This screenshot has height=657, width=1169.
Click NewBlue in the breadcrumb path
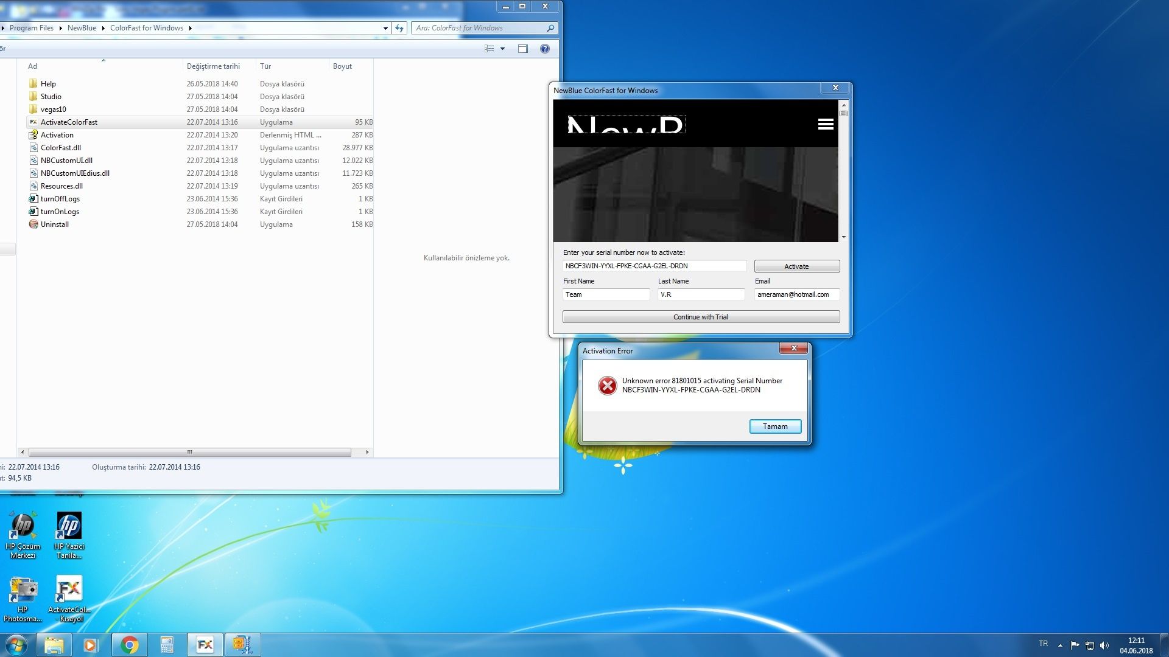pos(82,28)
